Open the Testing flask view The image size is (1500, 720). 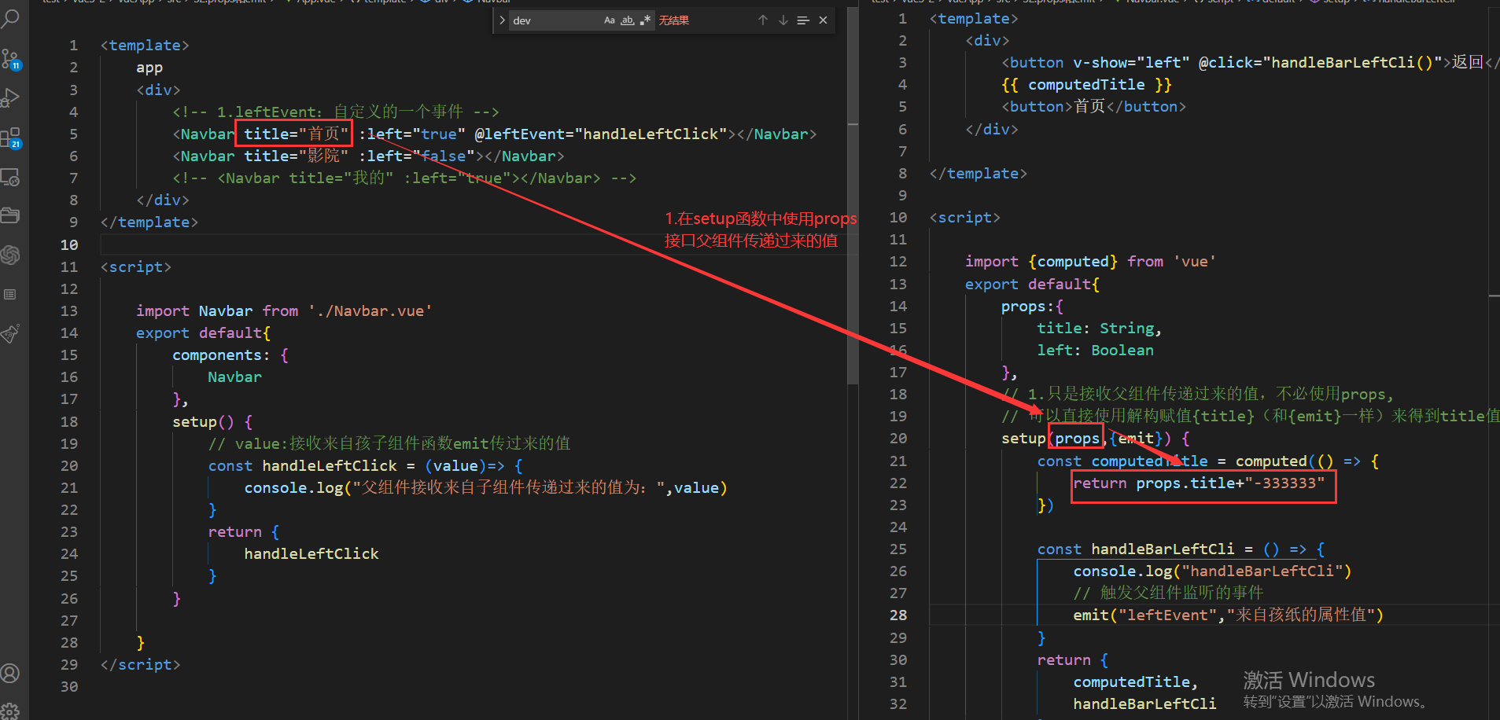tap(10, 333)
